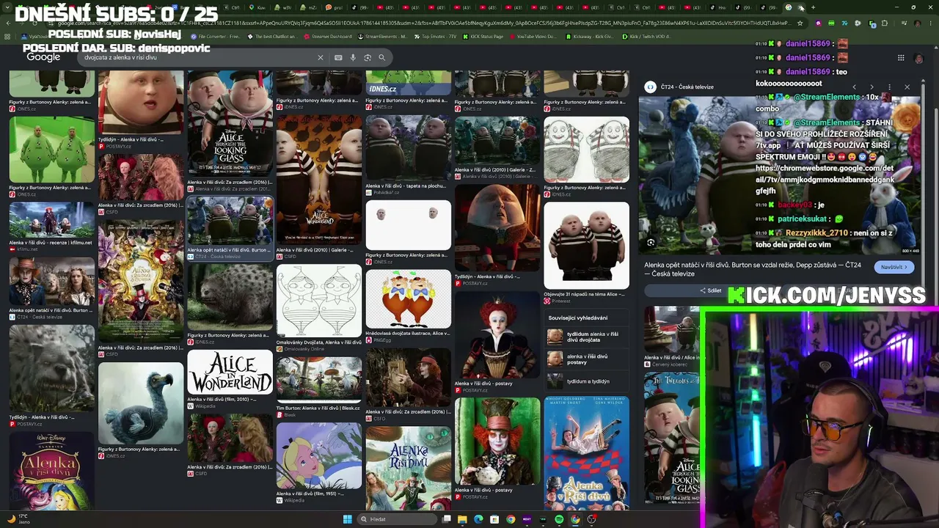
Task: Open Spotify from the taskbar
Action: (559, 519)
